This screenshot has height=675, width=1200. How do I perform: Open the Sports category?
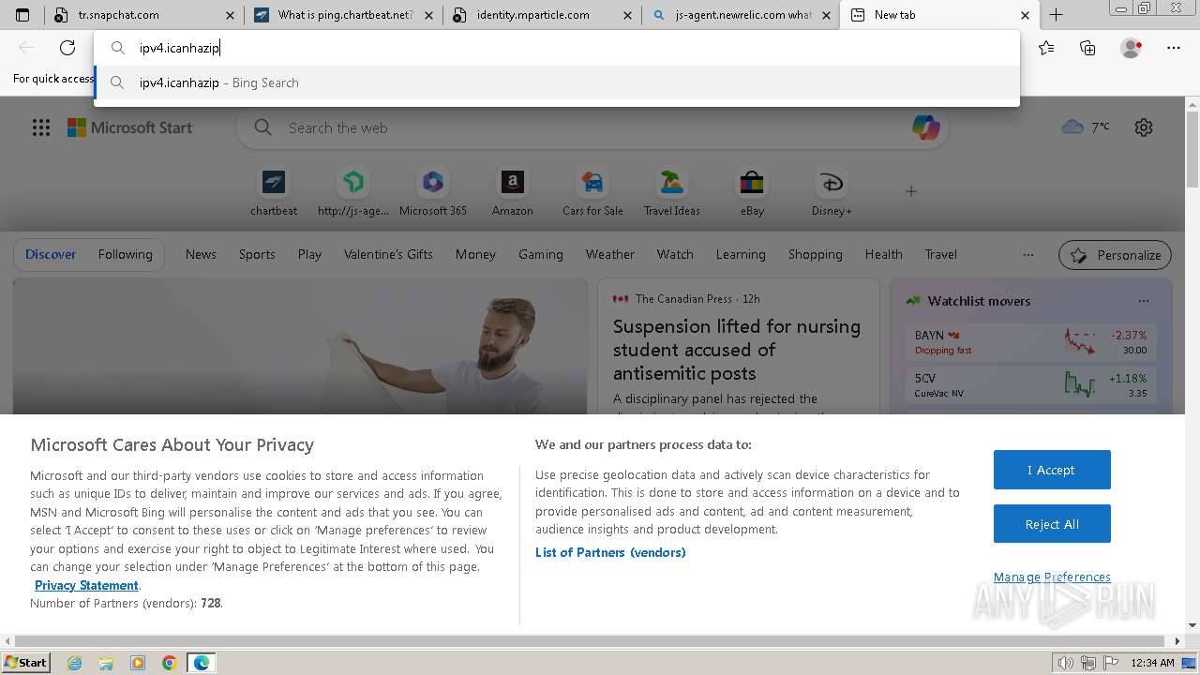click(257, 254)
